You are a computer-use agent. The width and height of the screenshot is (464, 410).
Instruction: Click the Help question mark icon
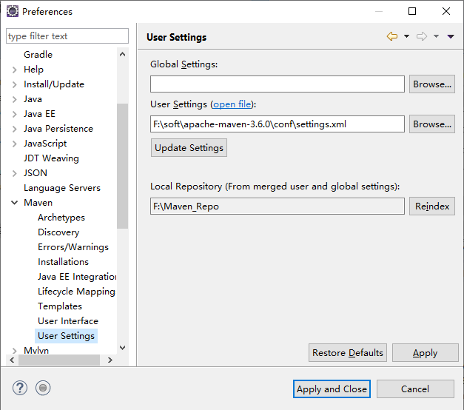20,388
